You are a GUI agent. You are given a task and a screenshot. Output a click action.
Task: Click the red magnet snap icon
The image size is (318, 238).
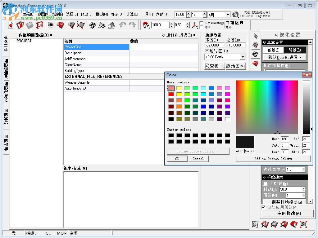pyautogui.click(x=145, y=25)
